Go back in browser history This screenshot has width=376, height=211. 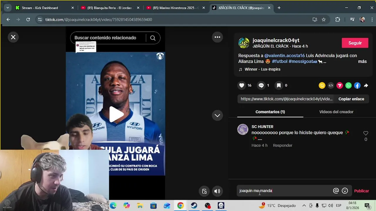8,20
